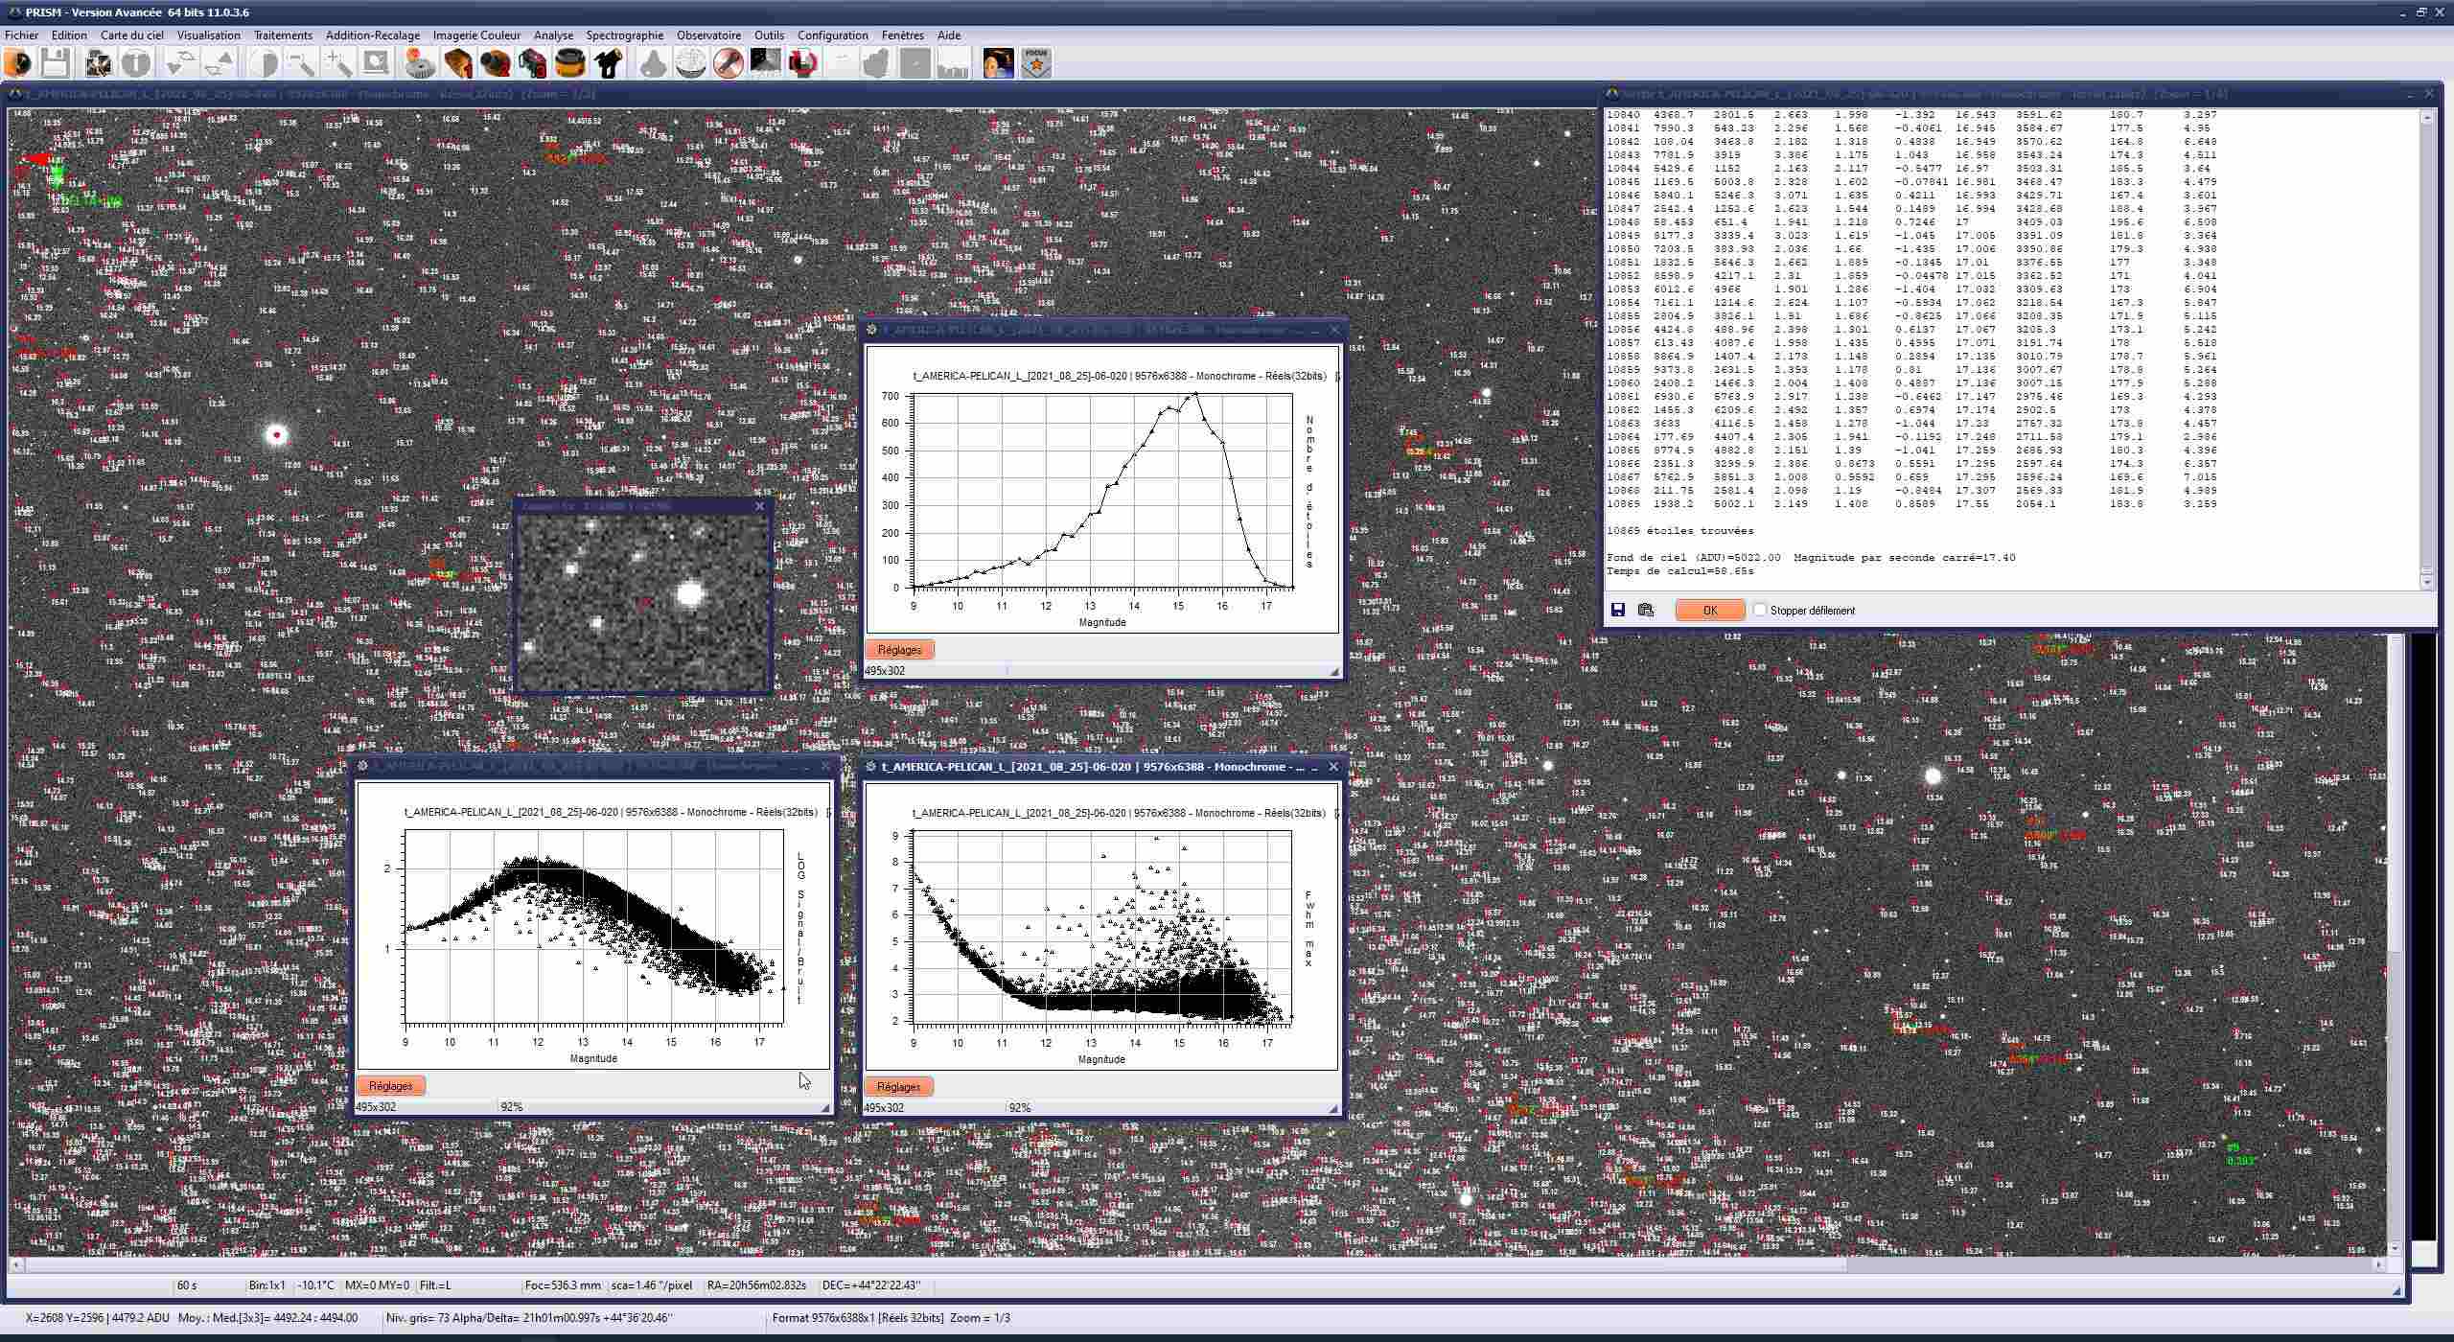Click the copy to clipboard icon

click(1646, 610)
